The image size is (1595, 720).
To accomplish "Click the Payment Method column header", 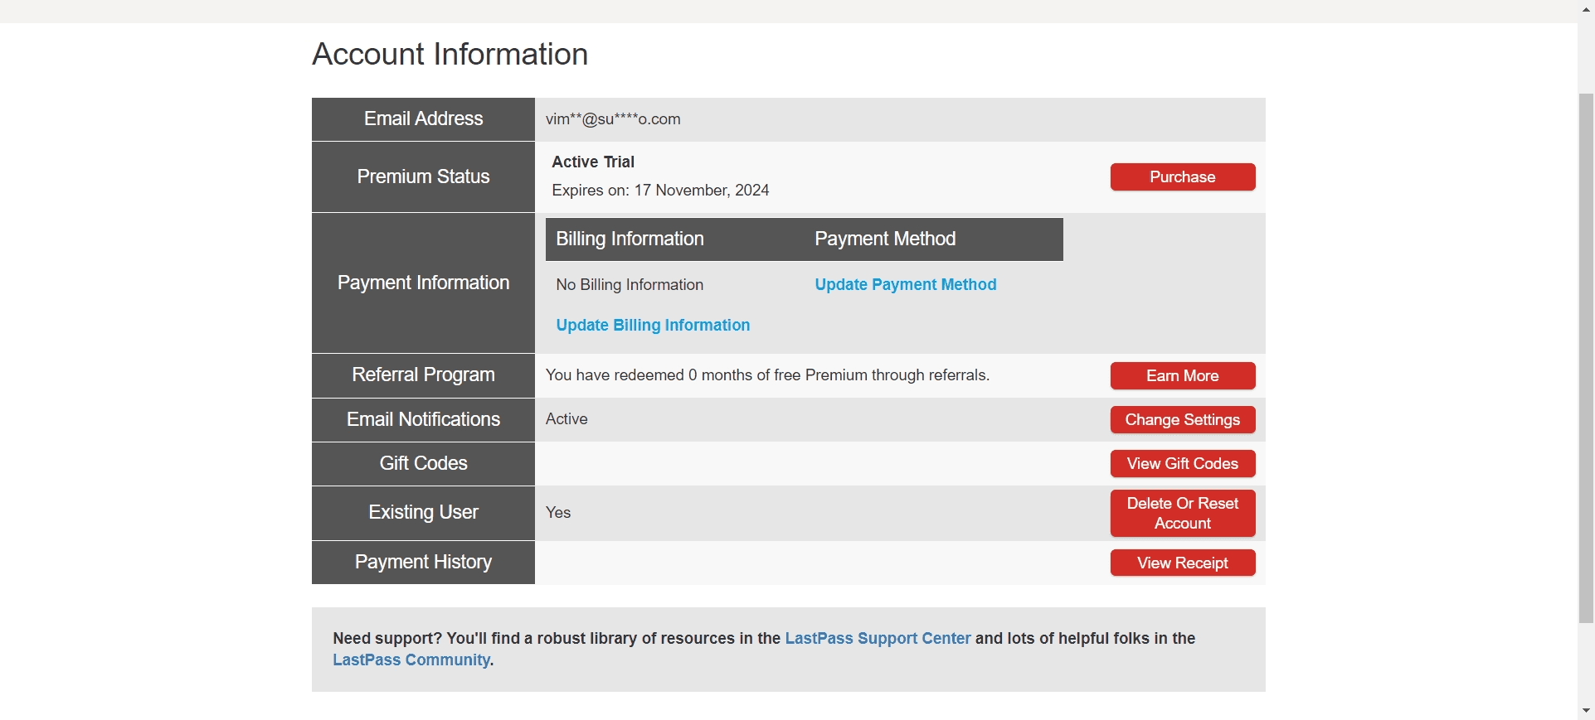I will click(885, 239).
